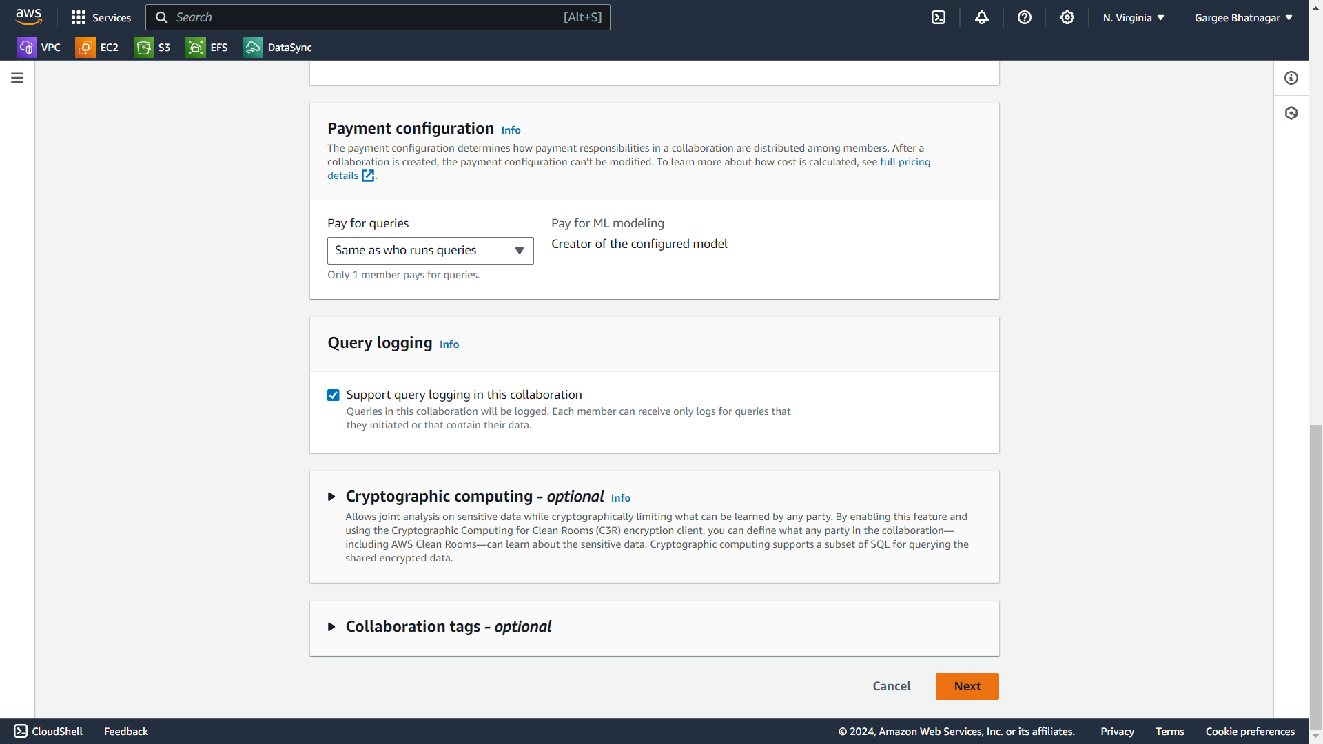Open the EFS service shortcut icon
1323x744 pixels.
[196, 48]
